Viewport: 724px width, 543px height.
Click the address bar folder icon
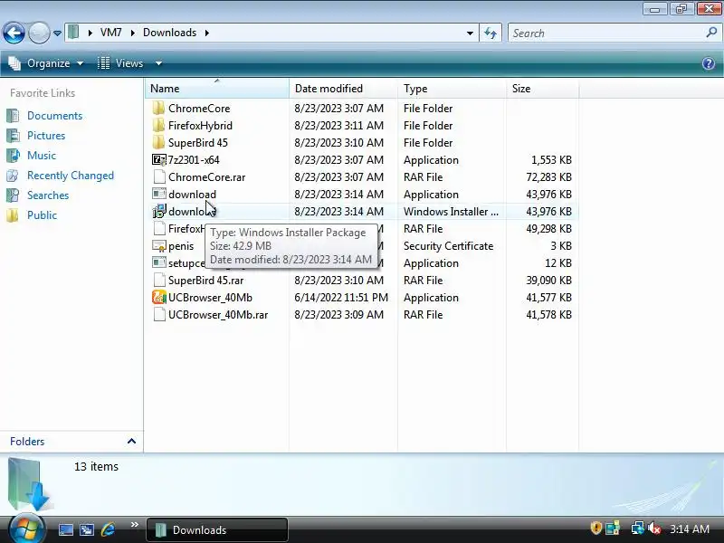(x=73, y=33)
